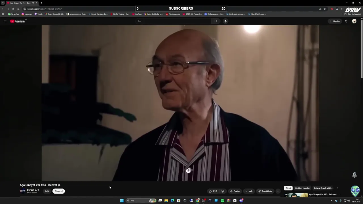Close the Aga Cinayet Var tab
The height and width of the screenshot is (204, 363).
click(36, 3)
